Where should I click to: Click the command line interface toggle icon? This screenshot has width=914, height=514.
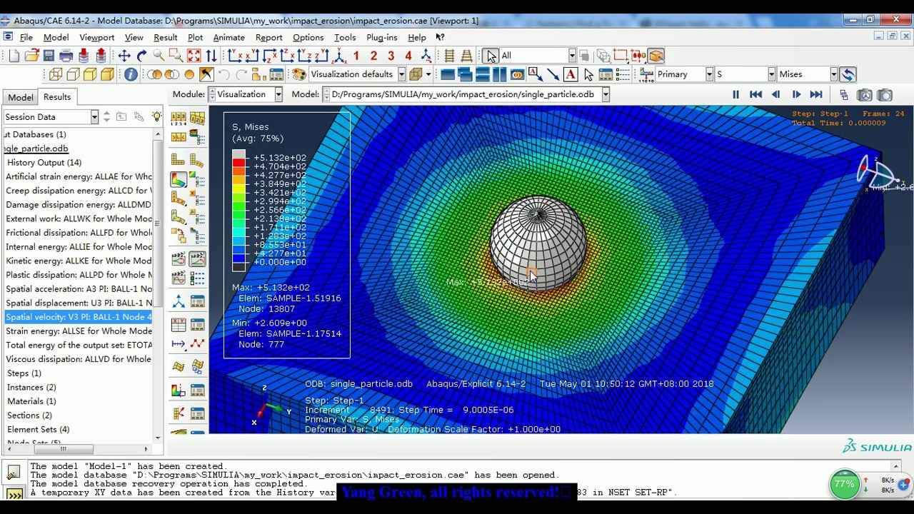click(x=14, y=493)
